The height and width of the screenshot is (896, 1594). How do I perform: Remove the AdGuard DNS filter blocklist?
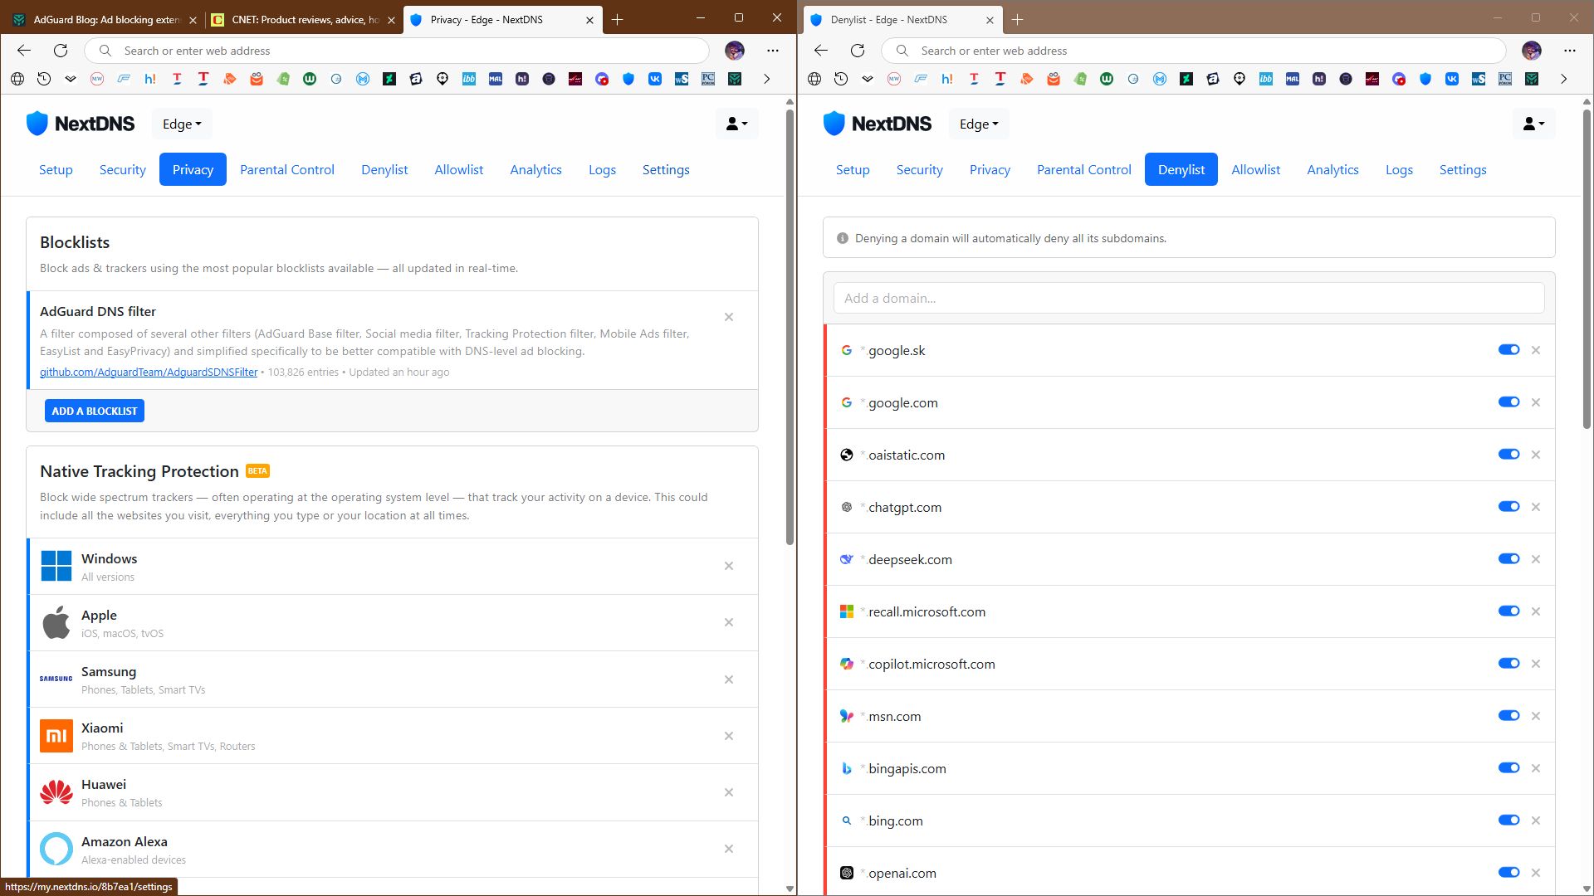click(728, 317)
